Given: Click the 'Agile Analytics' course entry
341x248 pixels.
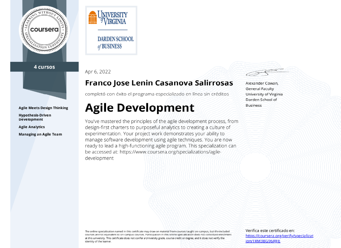Looking at the screenshot, I should (x=32, y=127).
